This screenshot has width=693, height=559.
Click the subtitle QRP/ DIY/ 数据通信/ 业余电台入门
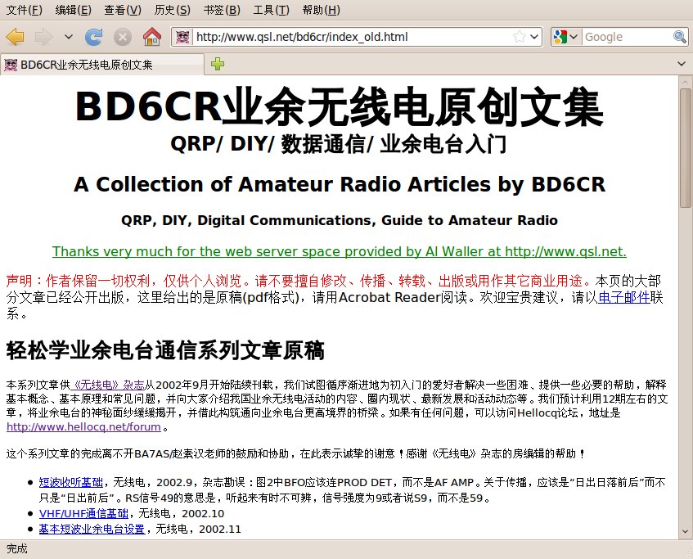pos(339,144)
